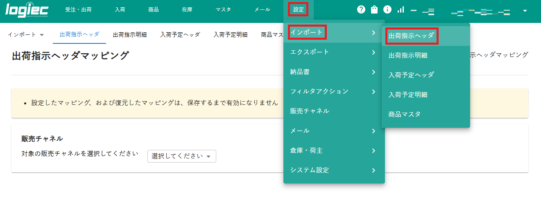This screenshot has height=215, width=541.
Task: Select 入荷予定ヘッダ in the import submenu
Action: pos(426,75)
